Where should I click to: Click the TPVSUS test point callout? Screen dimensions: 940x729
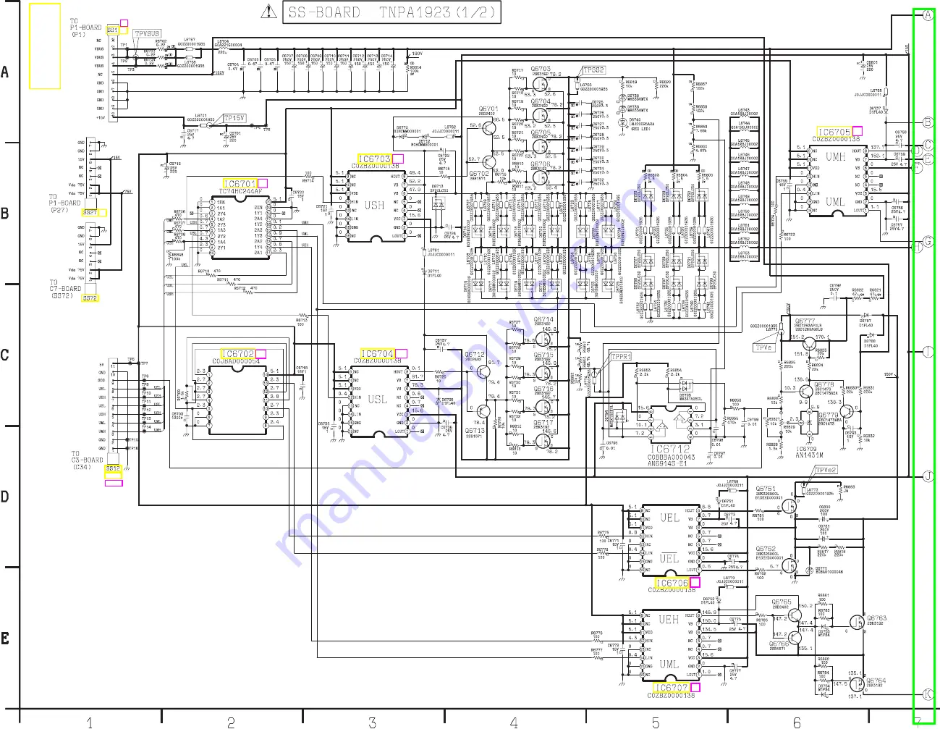click(x=148, y=34)
